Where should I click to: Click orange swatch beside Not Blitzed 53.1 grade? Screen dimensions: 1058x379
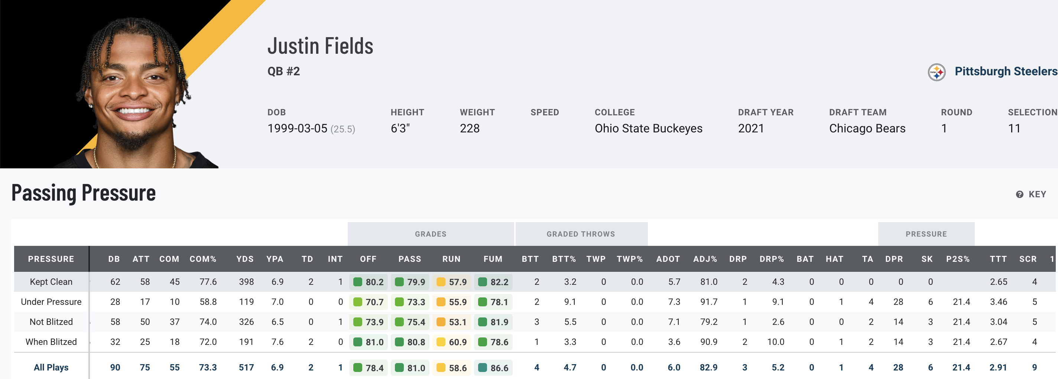(x=441, y=322)
